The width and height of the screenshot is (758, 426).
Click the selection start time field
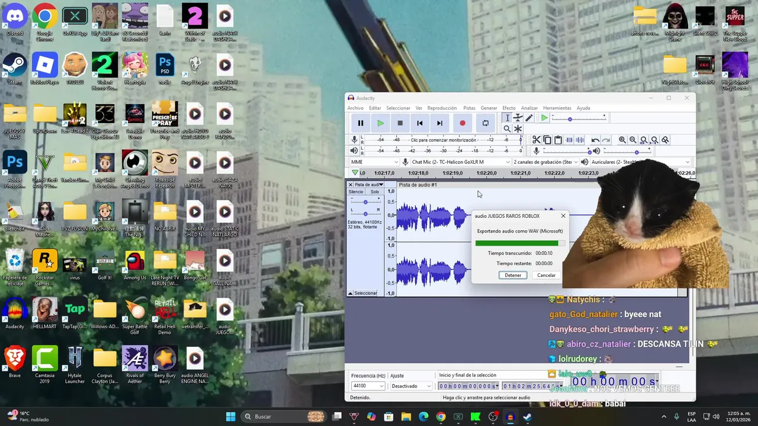pyautogui.click(x=468, y=386)
